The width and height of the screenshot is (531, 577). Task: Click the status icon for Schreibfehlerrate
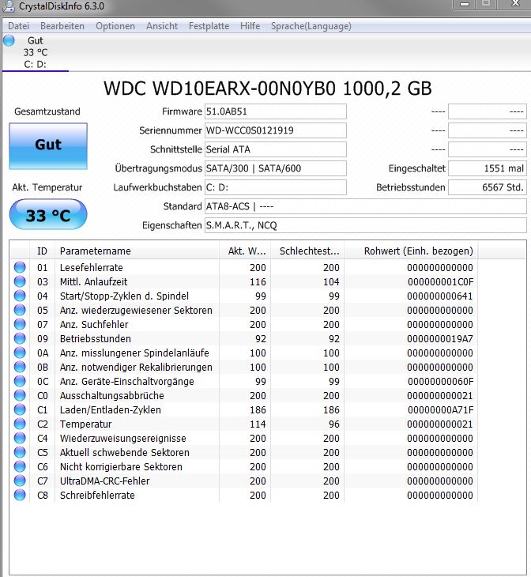[x=20, y=495]
